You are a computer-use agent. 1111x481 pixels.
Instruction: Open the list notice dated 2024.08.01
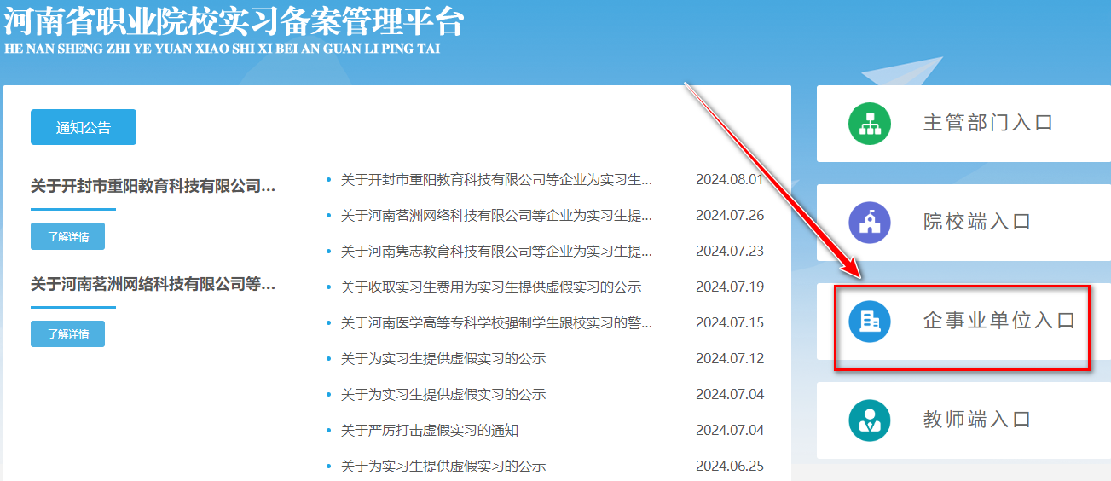point(496,180)
